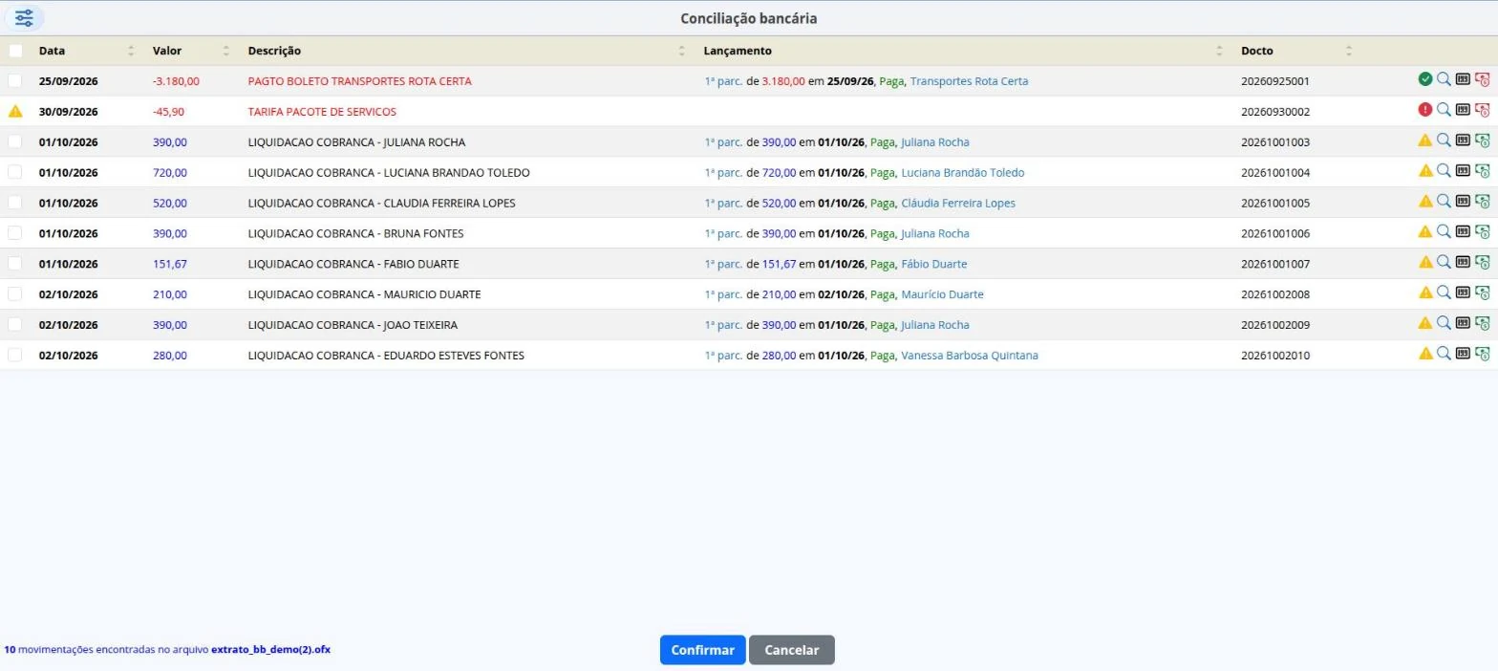The image size is (1498, 671).
Task: Click value 151,67 in the Valor column
Action: pos(169,264)
